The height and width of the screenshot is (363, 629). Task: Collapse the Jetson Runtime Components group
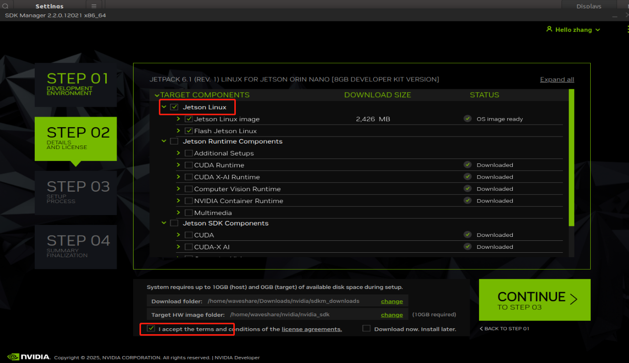point(164,141)
